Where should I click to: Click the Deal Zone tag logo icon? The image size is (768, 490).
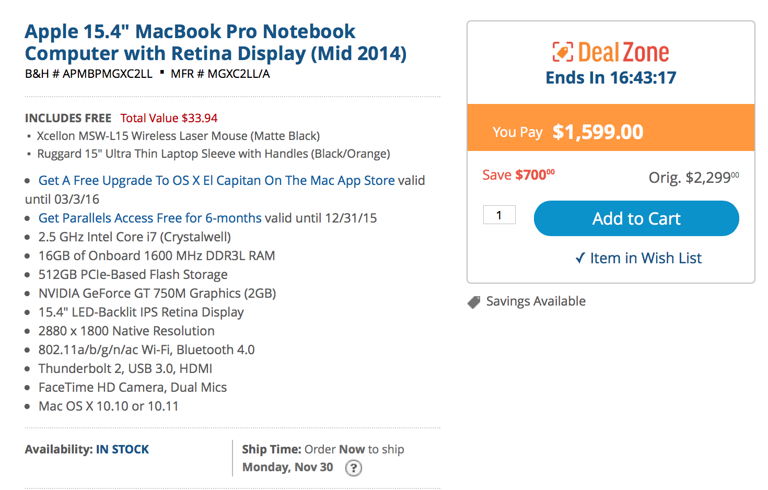563,52
